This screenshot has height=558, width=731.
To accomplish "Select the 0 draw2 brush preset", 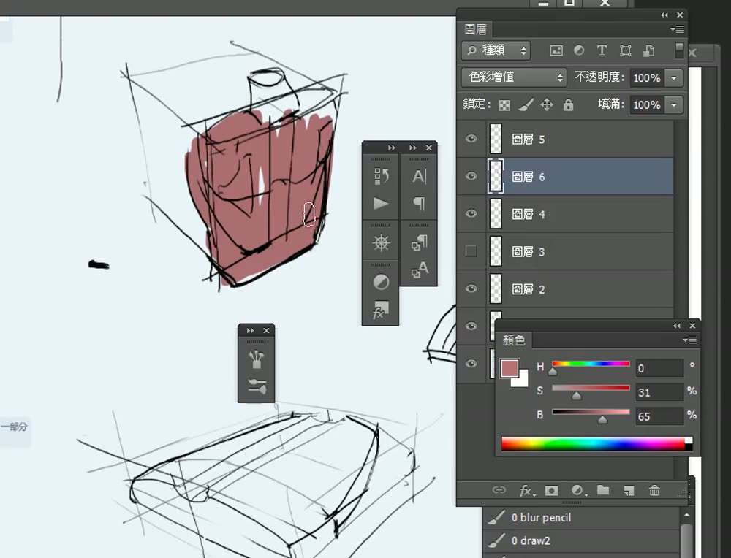I will click(x=581, y=540).
